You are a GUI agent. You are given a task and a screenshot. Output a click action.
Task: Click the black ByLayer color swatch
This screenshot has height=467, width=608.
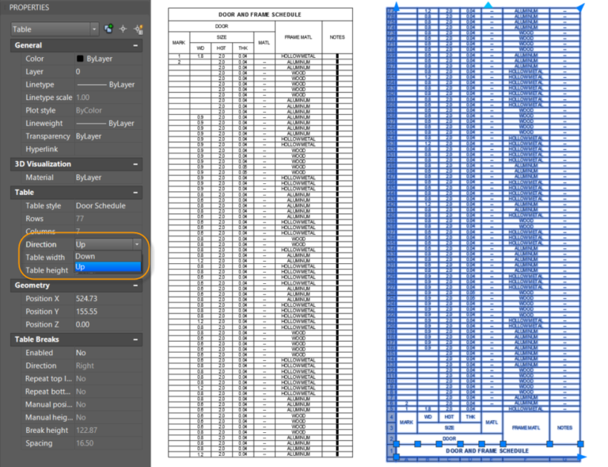click(x=80, y=59)
